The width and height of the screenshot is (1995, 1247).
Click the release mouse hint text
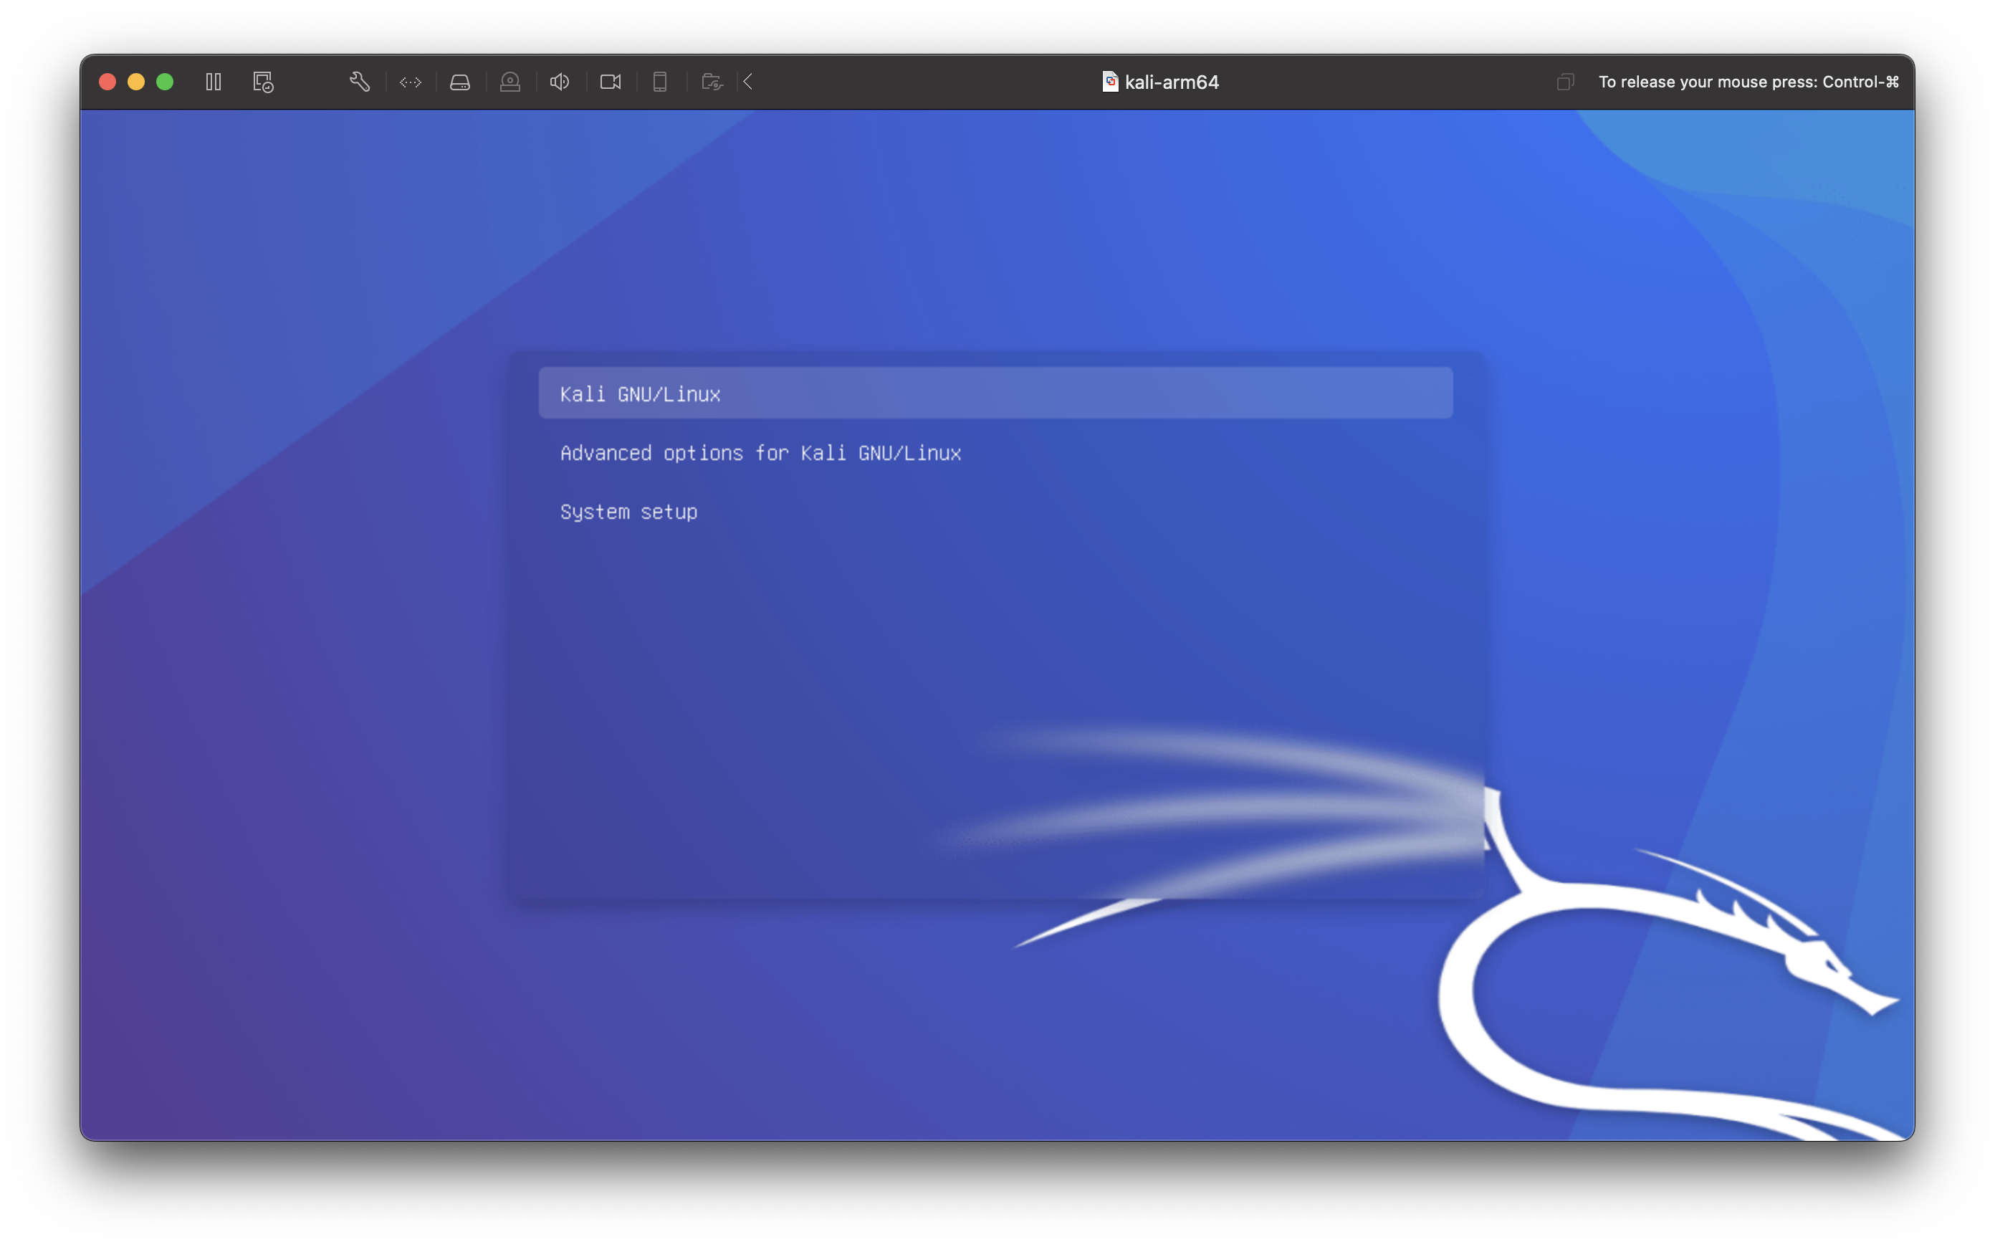1748,82
